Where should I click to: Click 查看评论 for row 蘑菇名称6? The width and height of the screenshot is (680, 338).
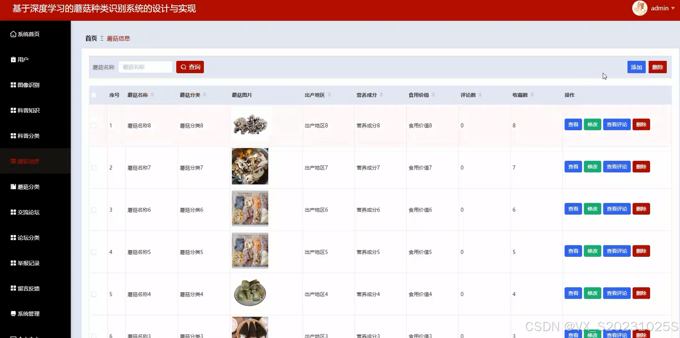point(617,209)
